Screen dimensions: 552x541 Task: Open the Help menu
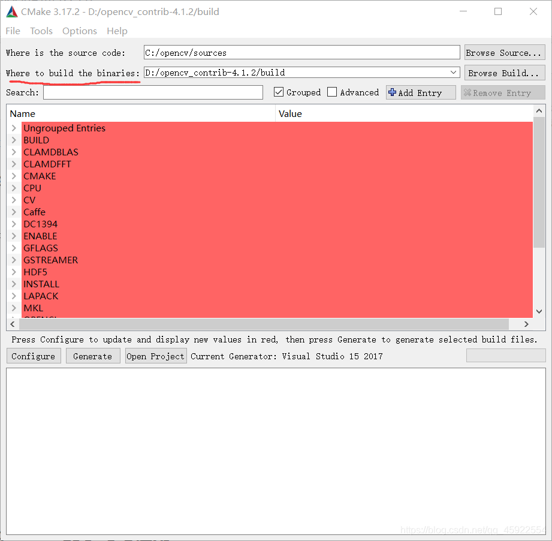117,31
